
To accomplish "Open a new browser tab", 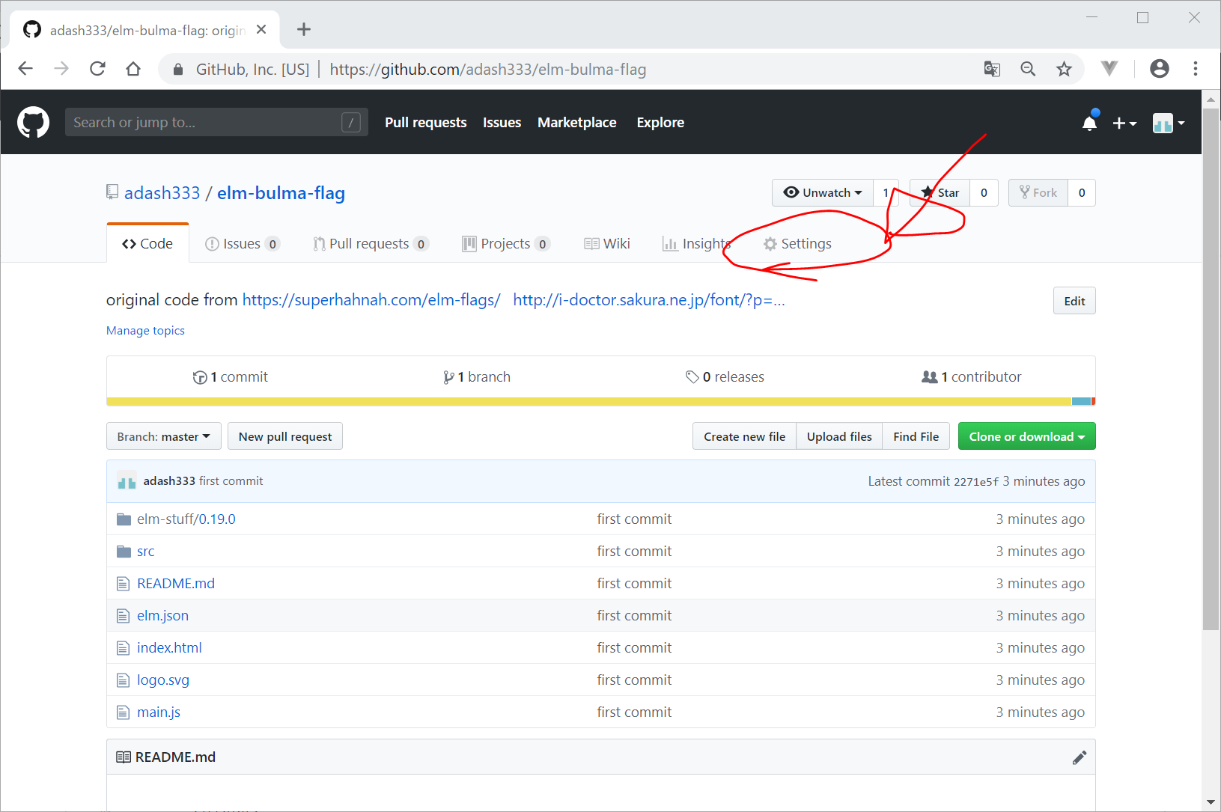I will [303, 29].
